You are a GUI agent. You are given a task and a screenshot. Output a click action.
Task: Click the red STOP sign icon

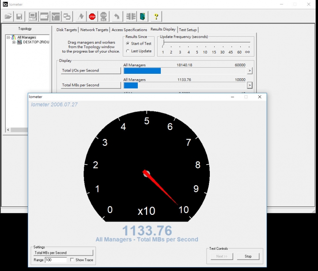click(x=92, y=16)
